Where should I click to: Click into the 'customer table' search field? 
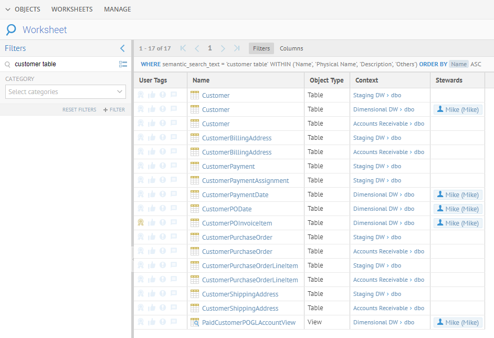[63, 64]
